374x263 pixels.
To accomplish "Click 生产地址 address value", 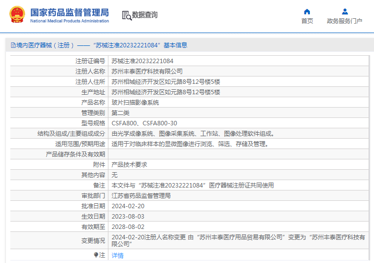I will coord(166,92).
